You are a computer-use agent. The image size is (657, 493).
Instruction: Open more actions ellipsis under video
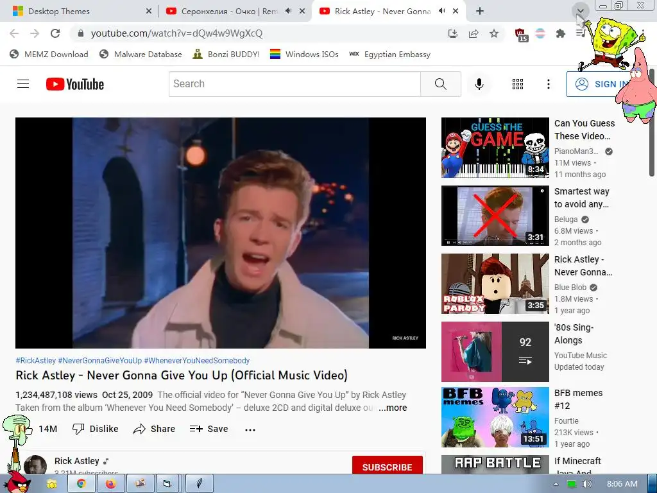click(250, 429)
